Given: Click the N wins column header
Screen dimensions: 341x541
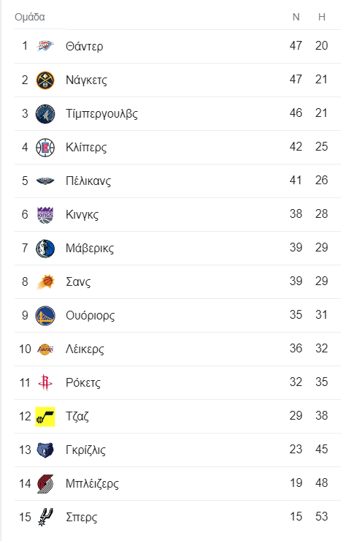Looking at the screenshot, I should [x=296, y=17].
